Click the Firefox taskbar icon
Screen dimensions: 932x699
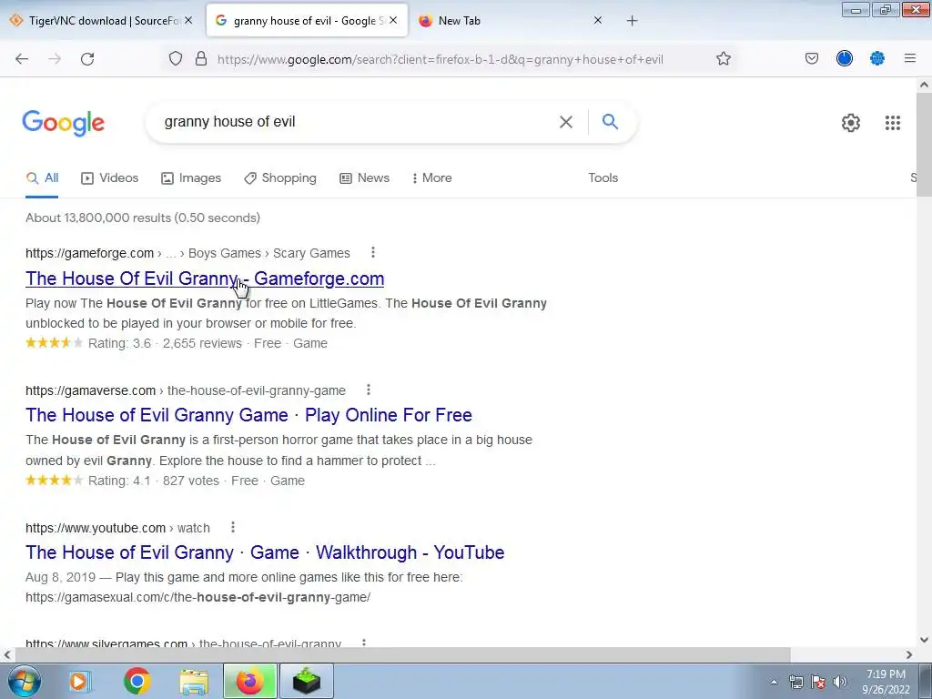point(250,681)
